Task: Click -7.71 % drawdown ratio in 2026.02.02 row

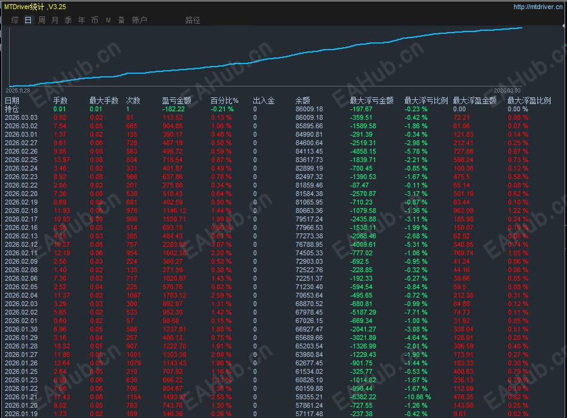Action: 416,312
